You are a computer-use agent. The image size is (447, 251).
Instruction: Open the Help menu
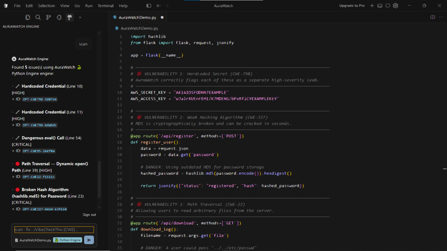pyautogui.click(x=123, y=6)
